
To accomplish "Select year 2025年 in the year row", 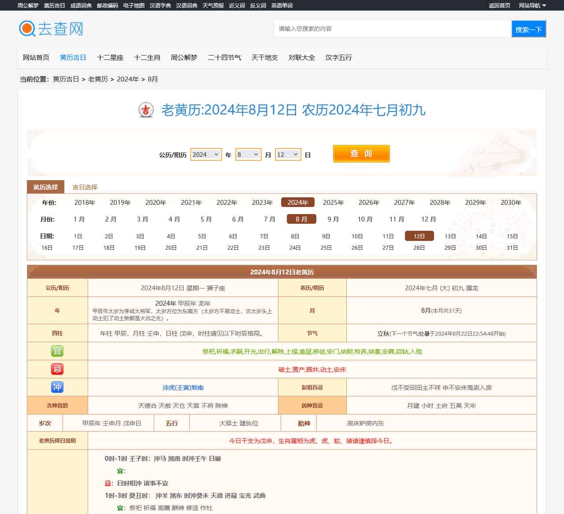I will point(333,203).
